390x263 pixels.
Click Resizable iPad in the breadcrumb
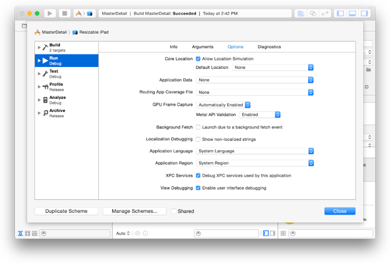coord(94,32)
